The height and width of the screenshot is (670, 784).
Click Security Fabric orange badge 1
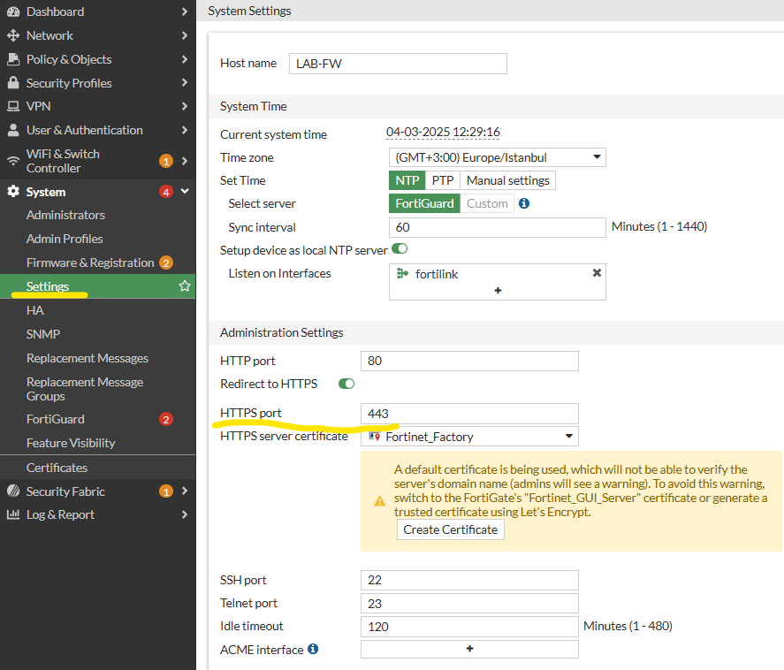(166, 491)
